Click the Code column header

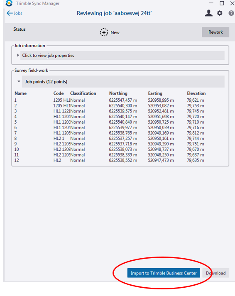tap(59, 93)
